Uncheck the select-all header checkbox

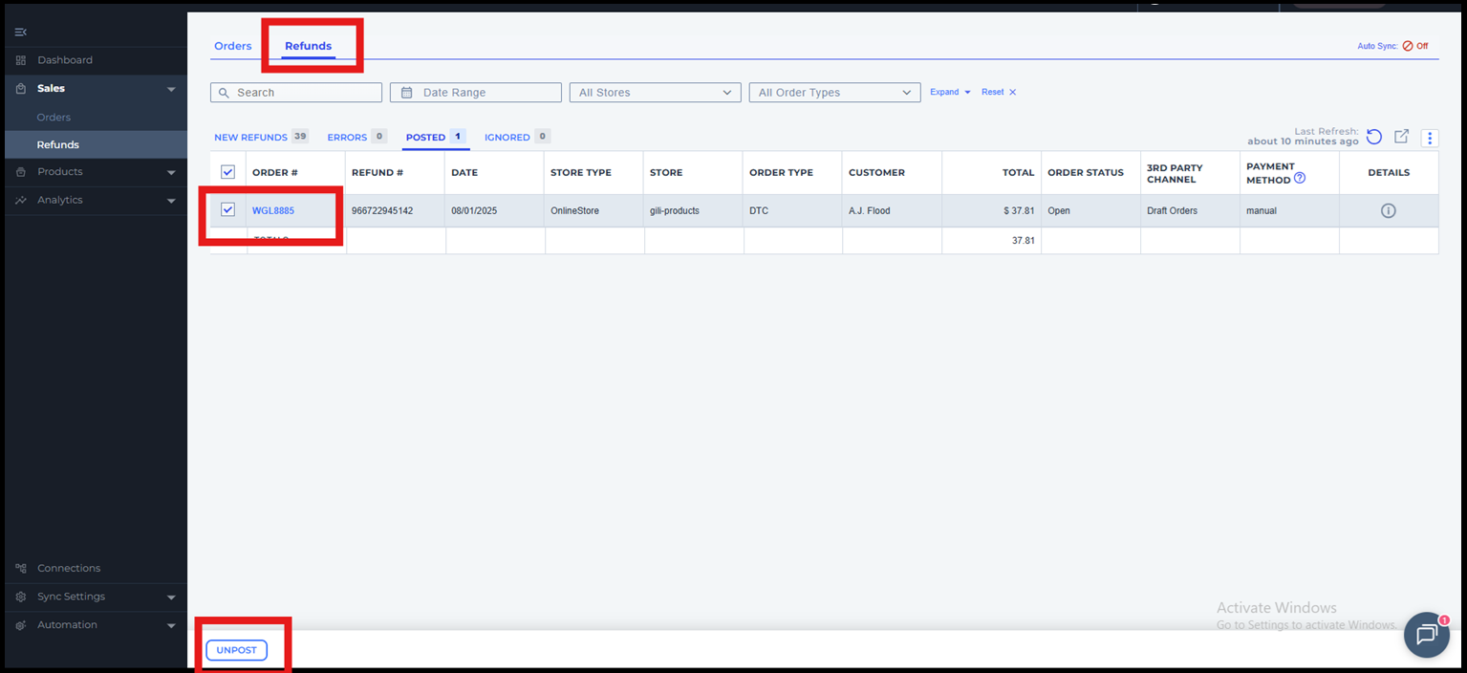[227, 172]
